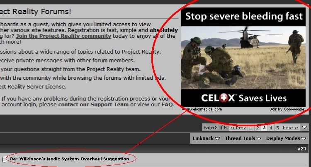311x167 pixels.
Task: Click the Celox battlefield ad image
Action: point(243,58)
